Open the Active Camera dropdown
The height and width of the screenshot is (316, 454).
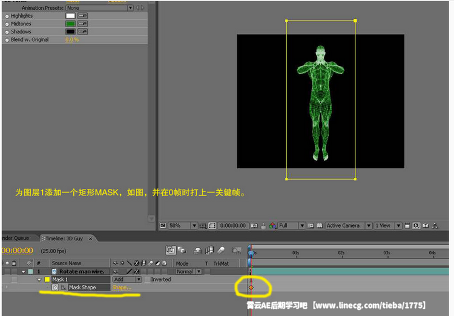point(348,225)
